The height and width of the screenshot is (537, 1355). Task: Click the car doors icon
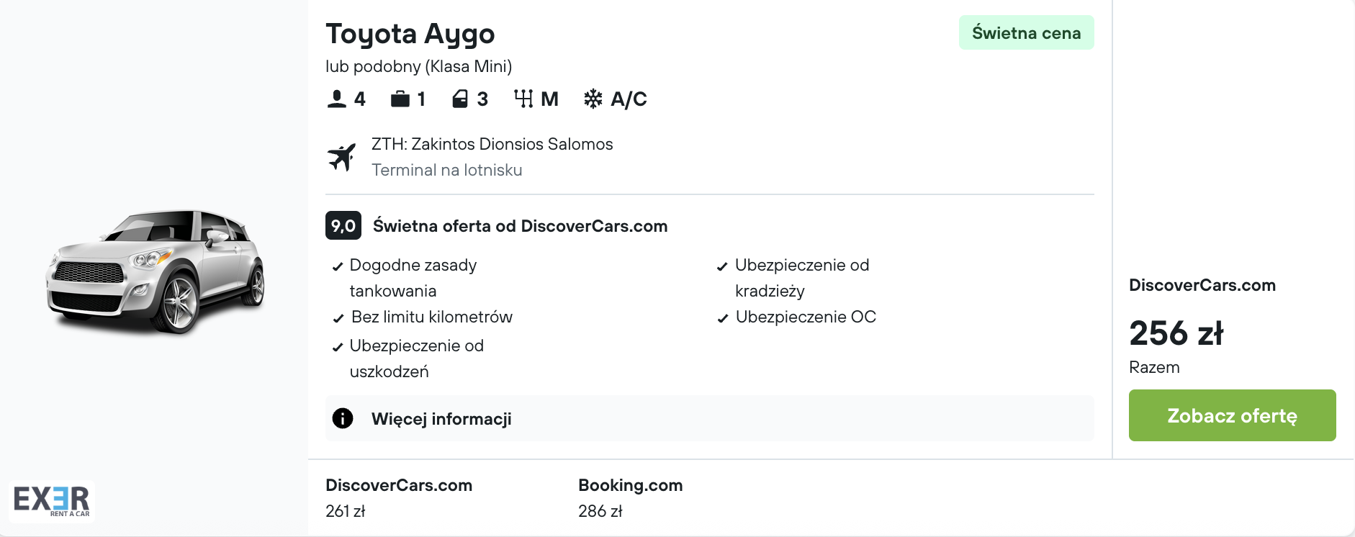point(460,99)
